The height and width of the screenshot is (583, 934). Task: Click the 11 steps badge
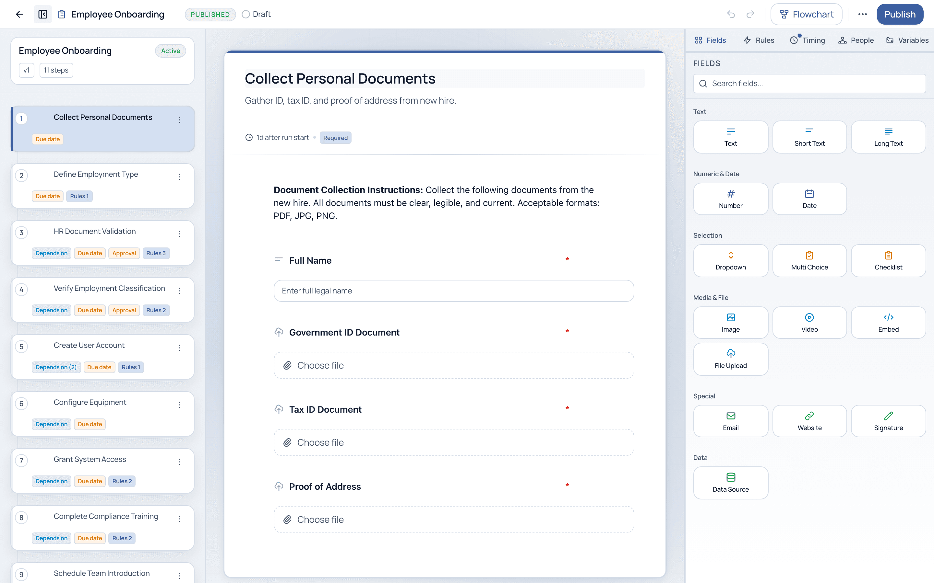tap(56, 70)
